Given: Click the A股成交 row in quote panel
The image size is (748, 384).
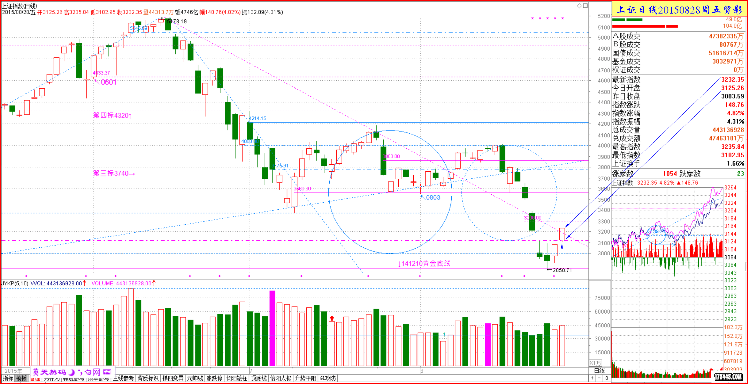Looking at the screenshot, I should (x=678, y=36).
